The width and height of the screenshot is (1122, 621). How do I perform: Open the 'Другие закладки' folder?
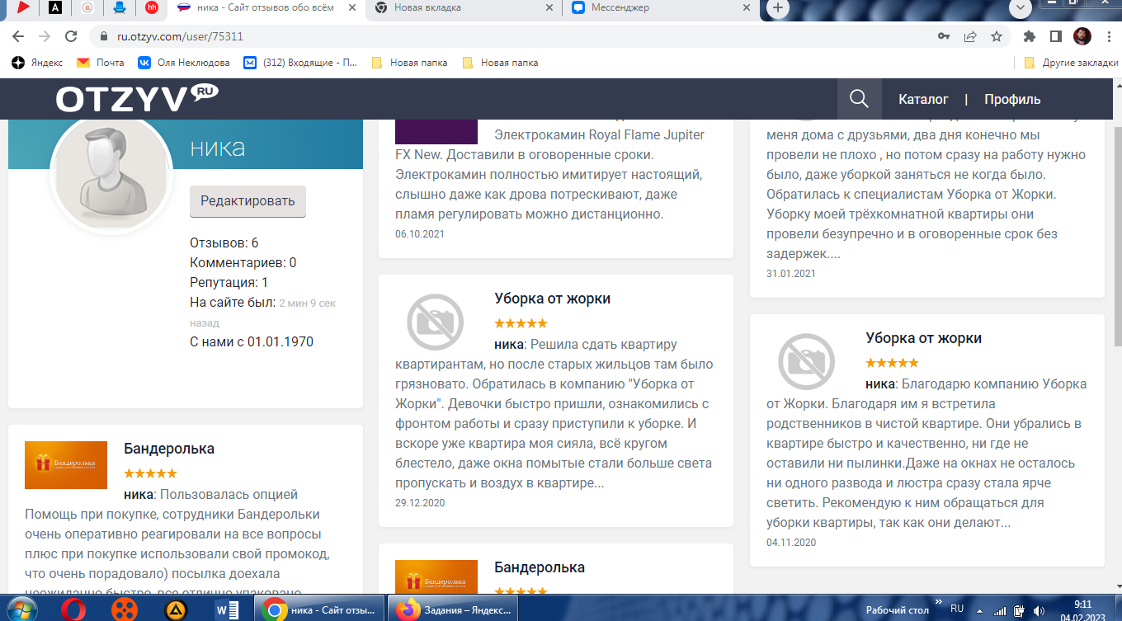tap(1071, 63)
